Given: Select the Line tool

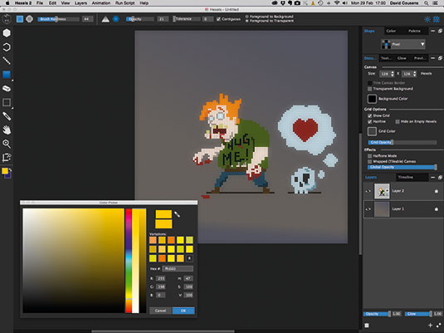Looking at the screenshot, I should pos(7,61).
